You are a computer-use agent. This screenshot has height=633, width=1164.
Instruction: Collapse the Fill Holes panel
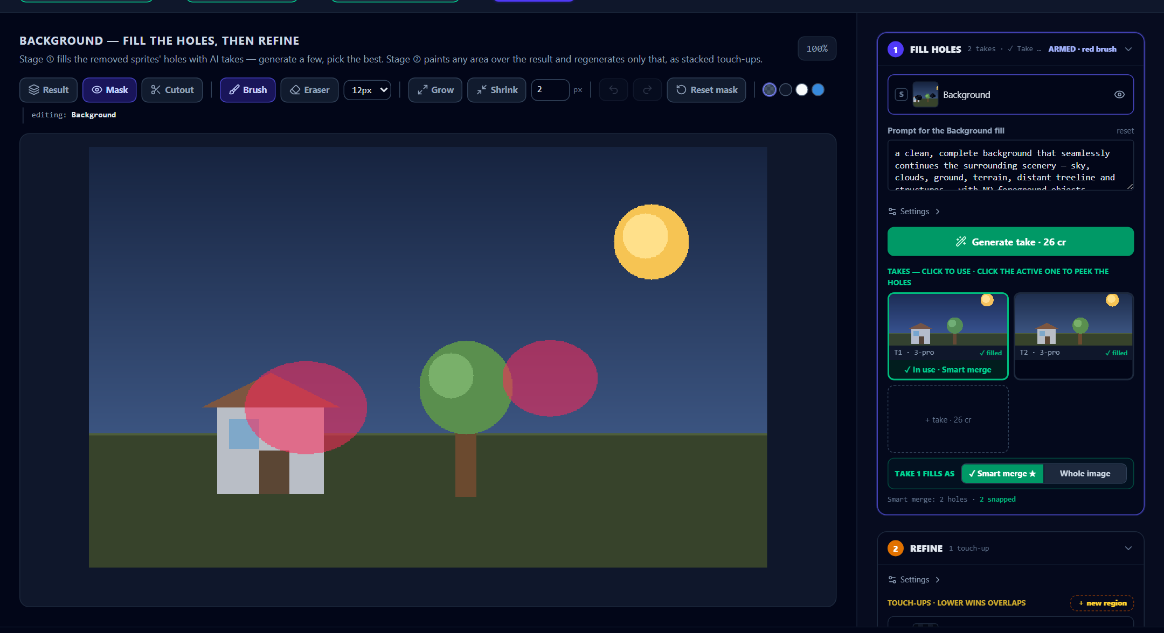[1128, 49]
